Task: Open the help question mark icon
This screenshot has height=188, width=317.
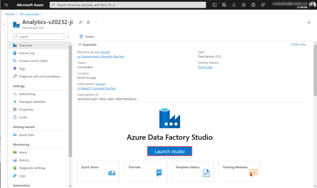Action: pyautogui.click(x=253, y=5)
